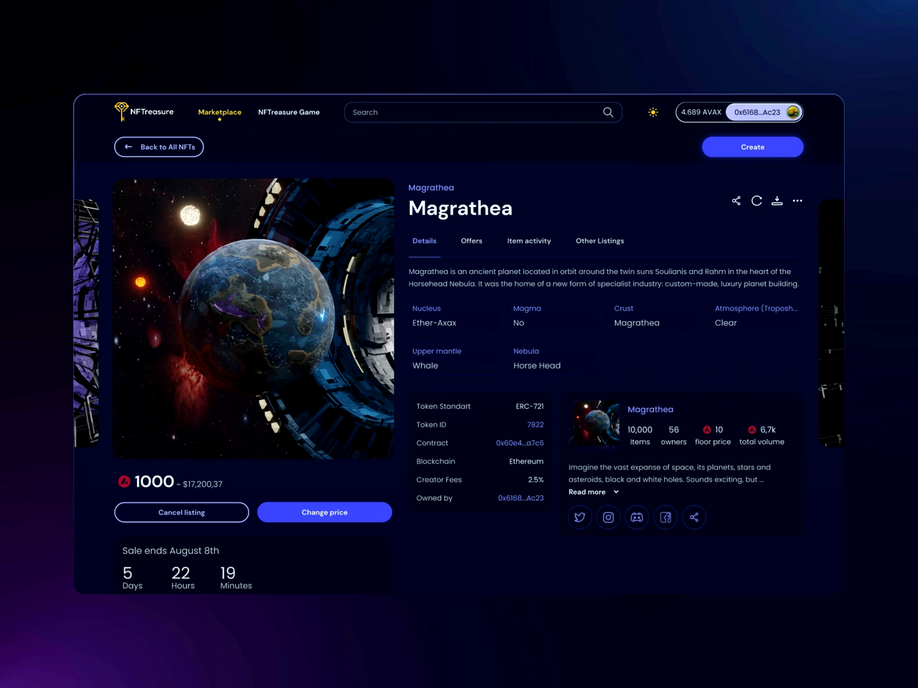This screenshot has height=688, width=918.
Task: Open the collection's Instagram profile
Action: point(608,517)
